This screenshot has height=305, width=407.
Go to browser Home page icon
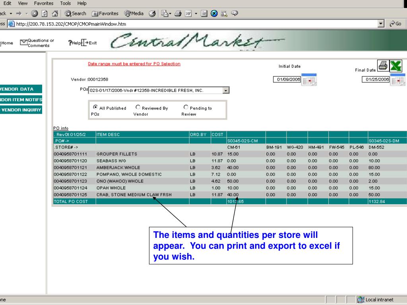click(x=55, y=13)
